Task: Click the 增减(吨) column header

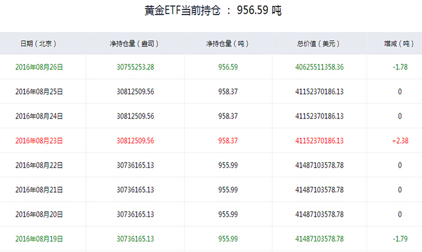Action: (399, 43)
